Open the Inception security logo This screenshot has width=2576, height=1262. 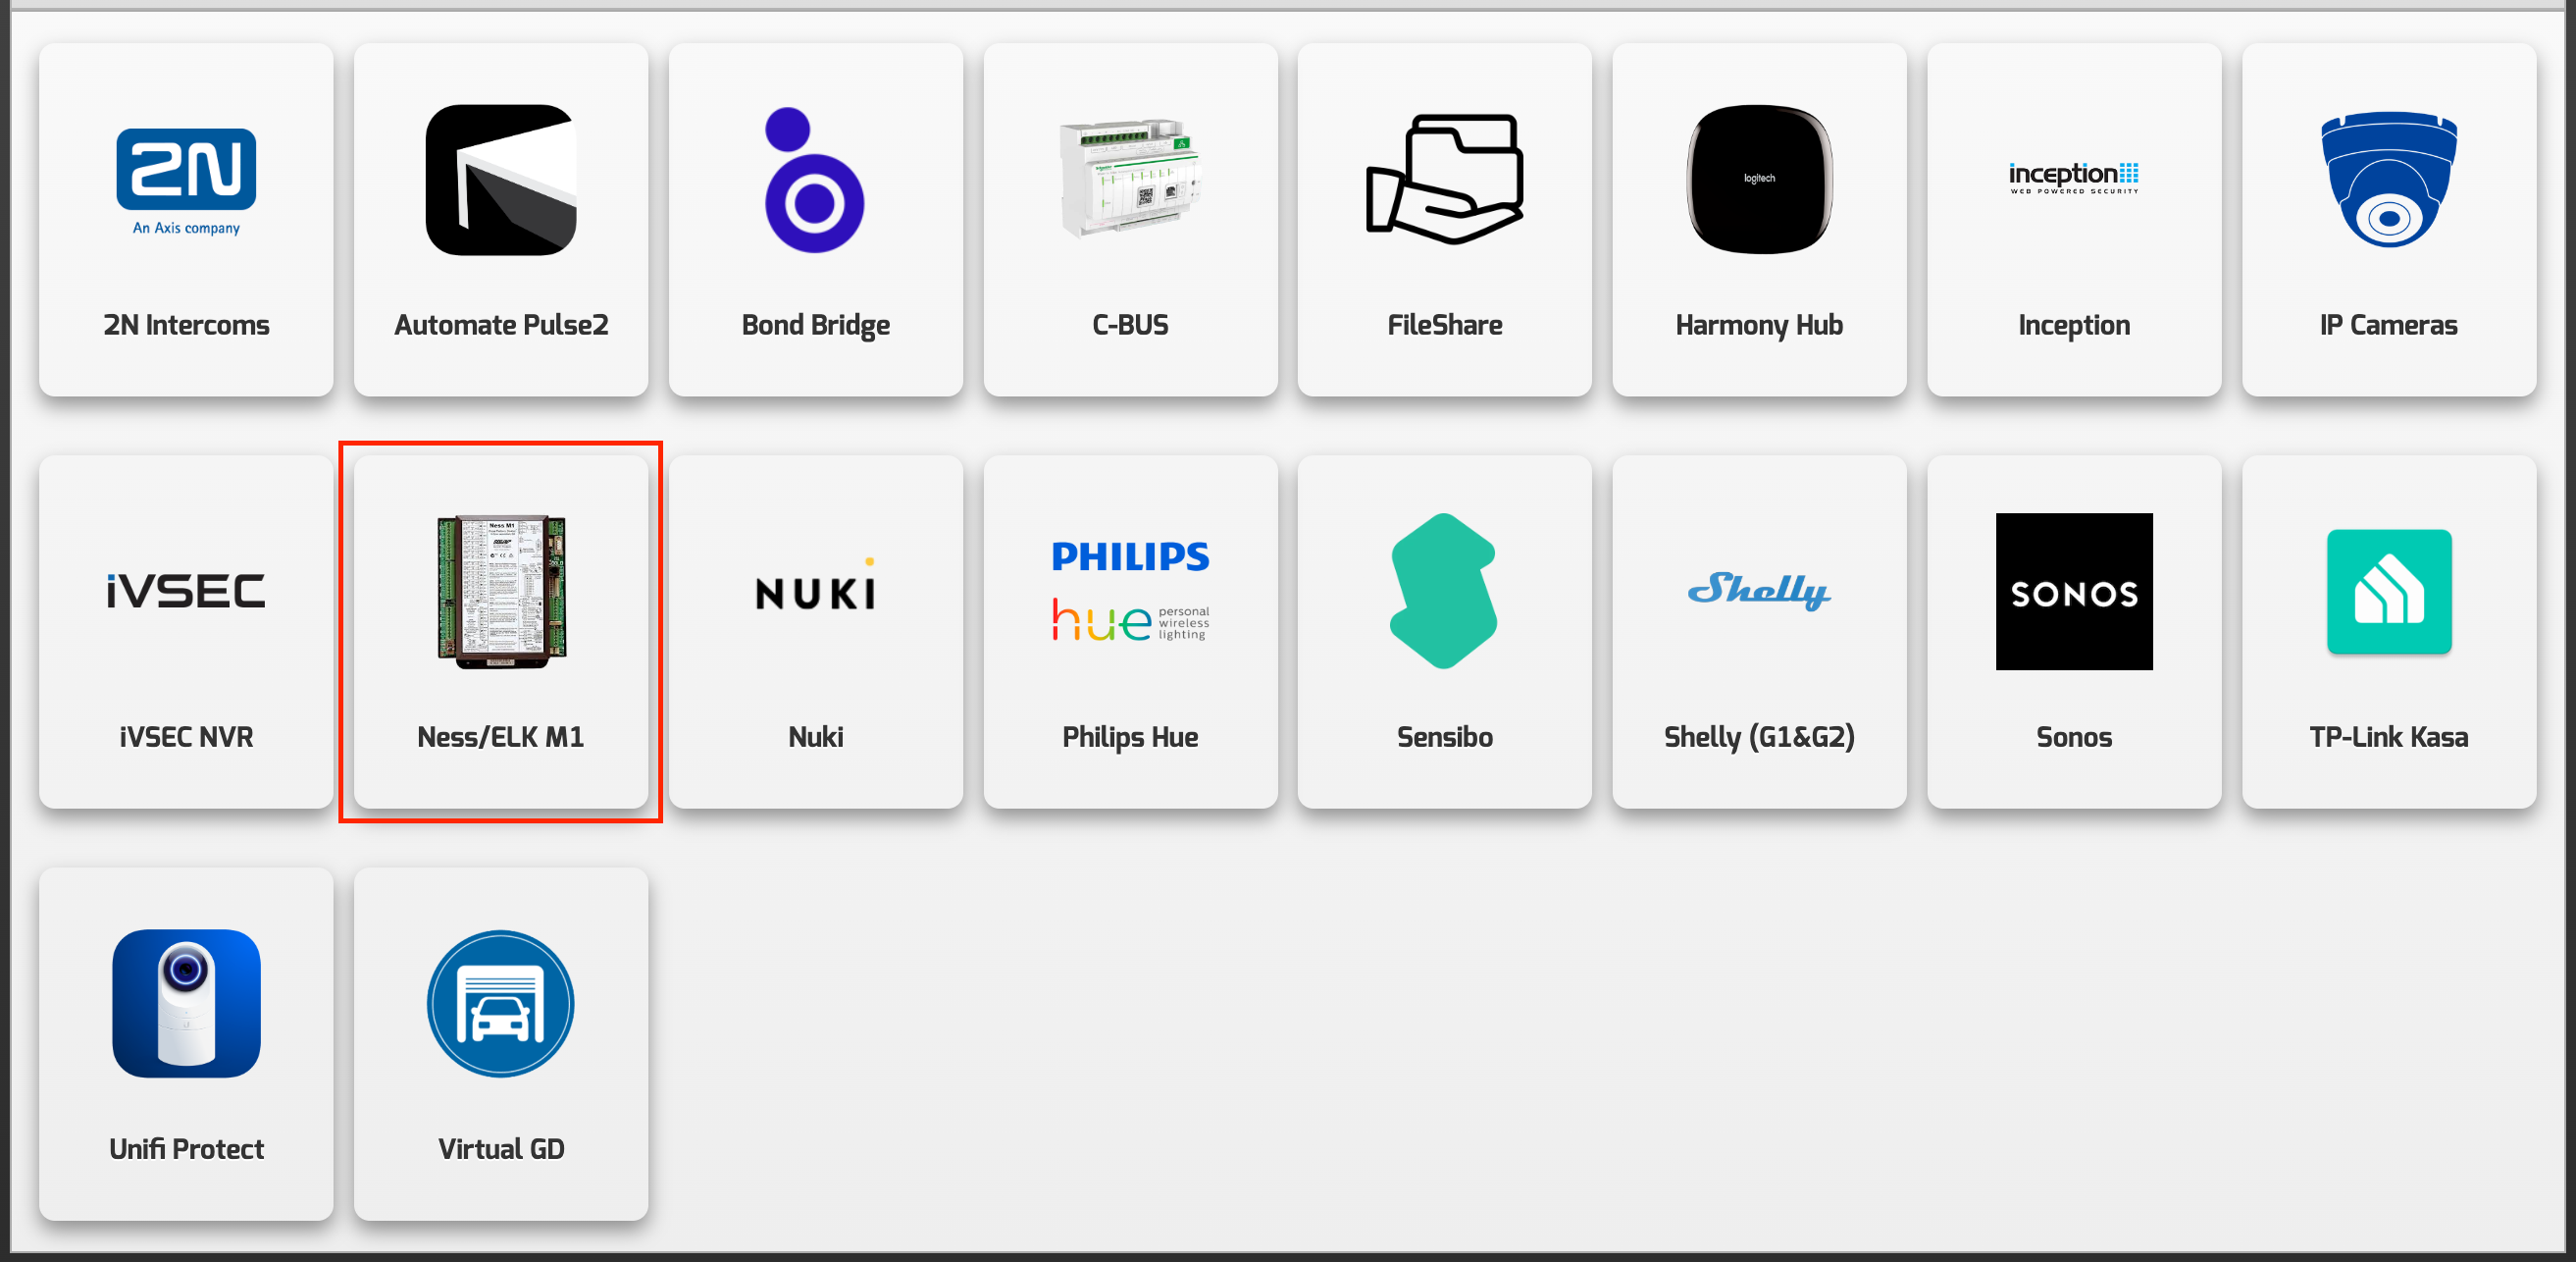click(2073, 177)
